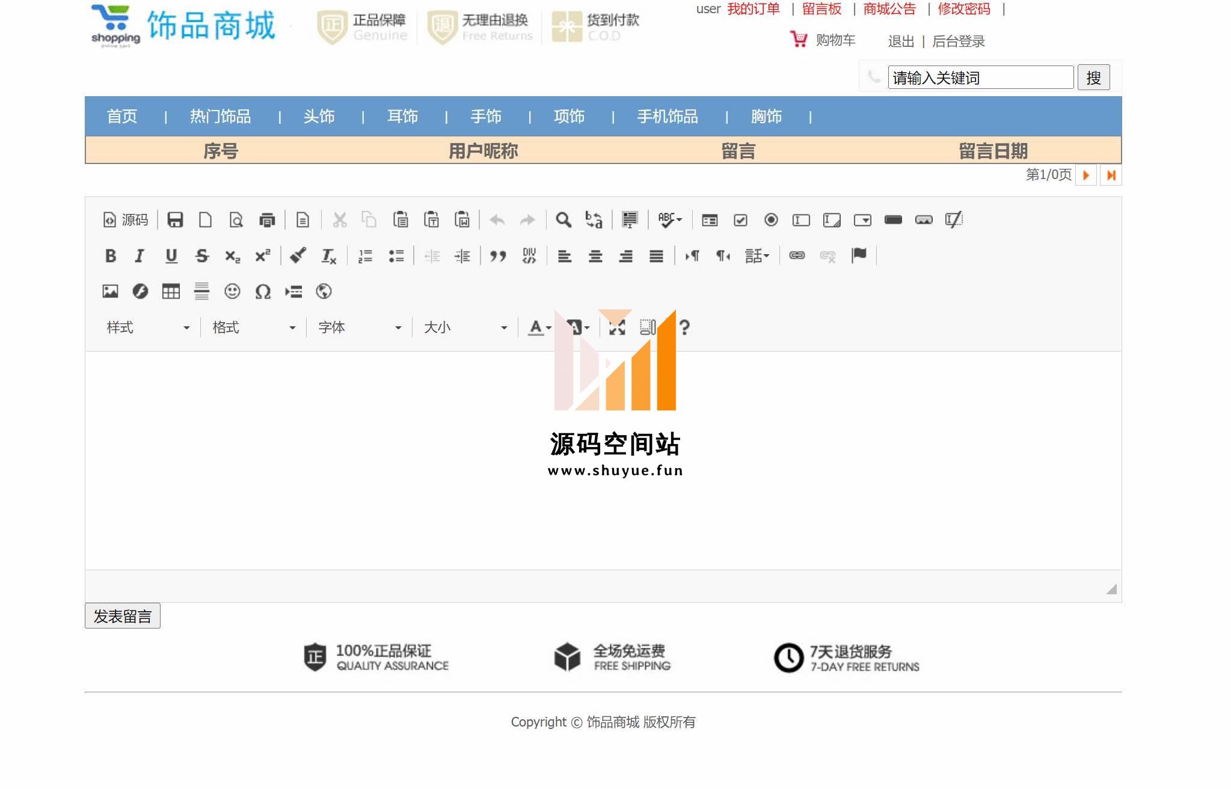This screenshot has height=789, width=1231.
Task: Toggle italic formatting
Action: [x=140, y=256]
